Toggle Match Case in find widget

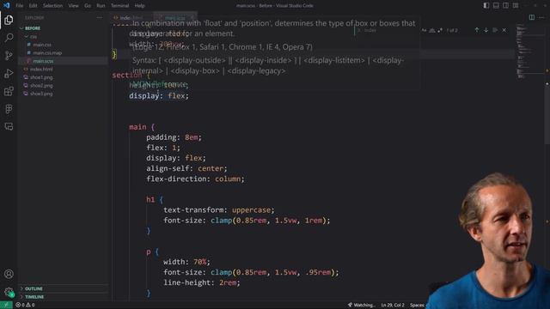(424, 31)
